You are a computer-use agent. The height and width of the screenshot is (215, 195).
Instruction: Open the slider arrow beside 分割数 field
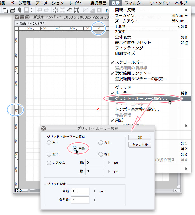(x=95, y=200)
